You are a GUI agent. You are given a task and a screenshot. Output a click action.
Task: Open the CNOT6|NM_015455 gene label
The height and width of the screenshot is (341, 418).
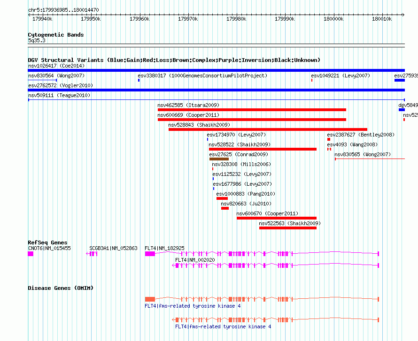(x=49, y=248)
